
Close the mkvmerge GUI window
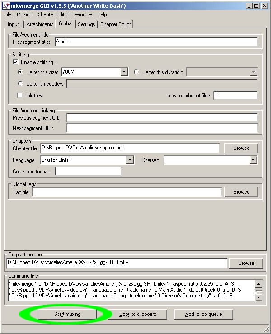(264, 6)
